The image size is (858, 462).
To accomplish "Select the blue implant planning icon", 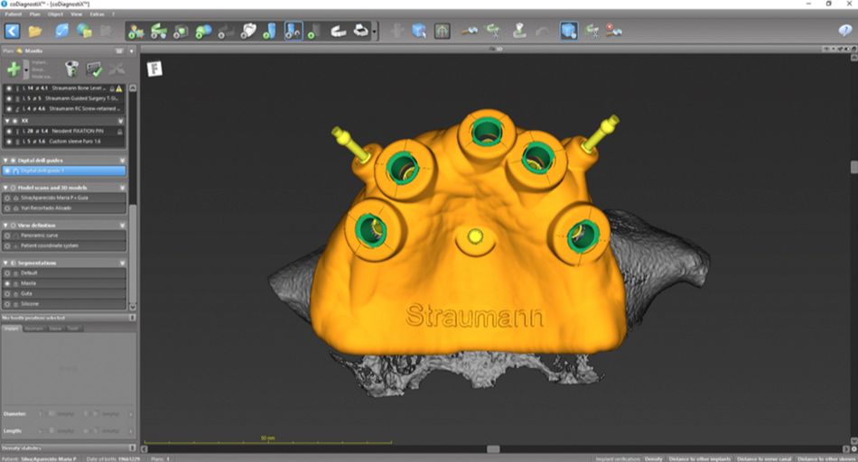I will 270,32.
